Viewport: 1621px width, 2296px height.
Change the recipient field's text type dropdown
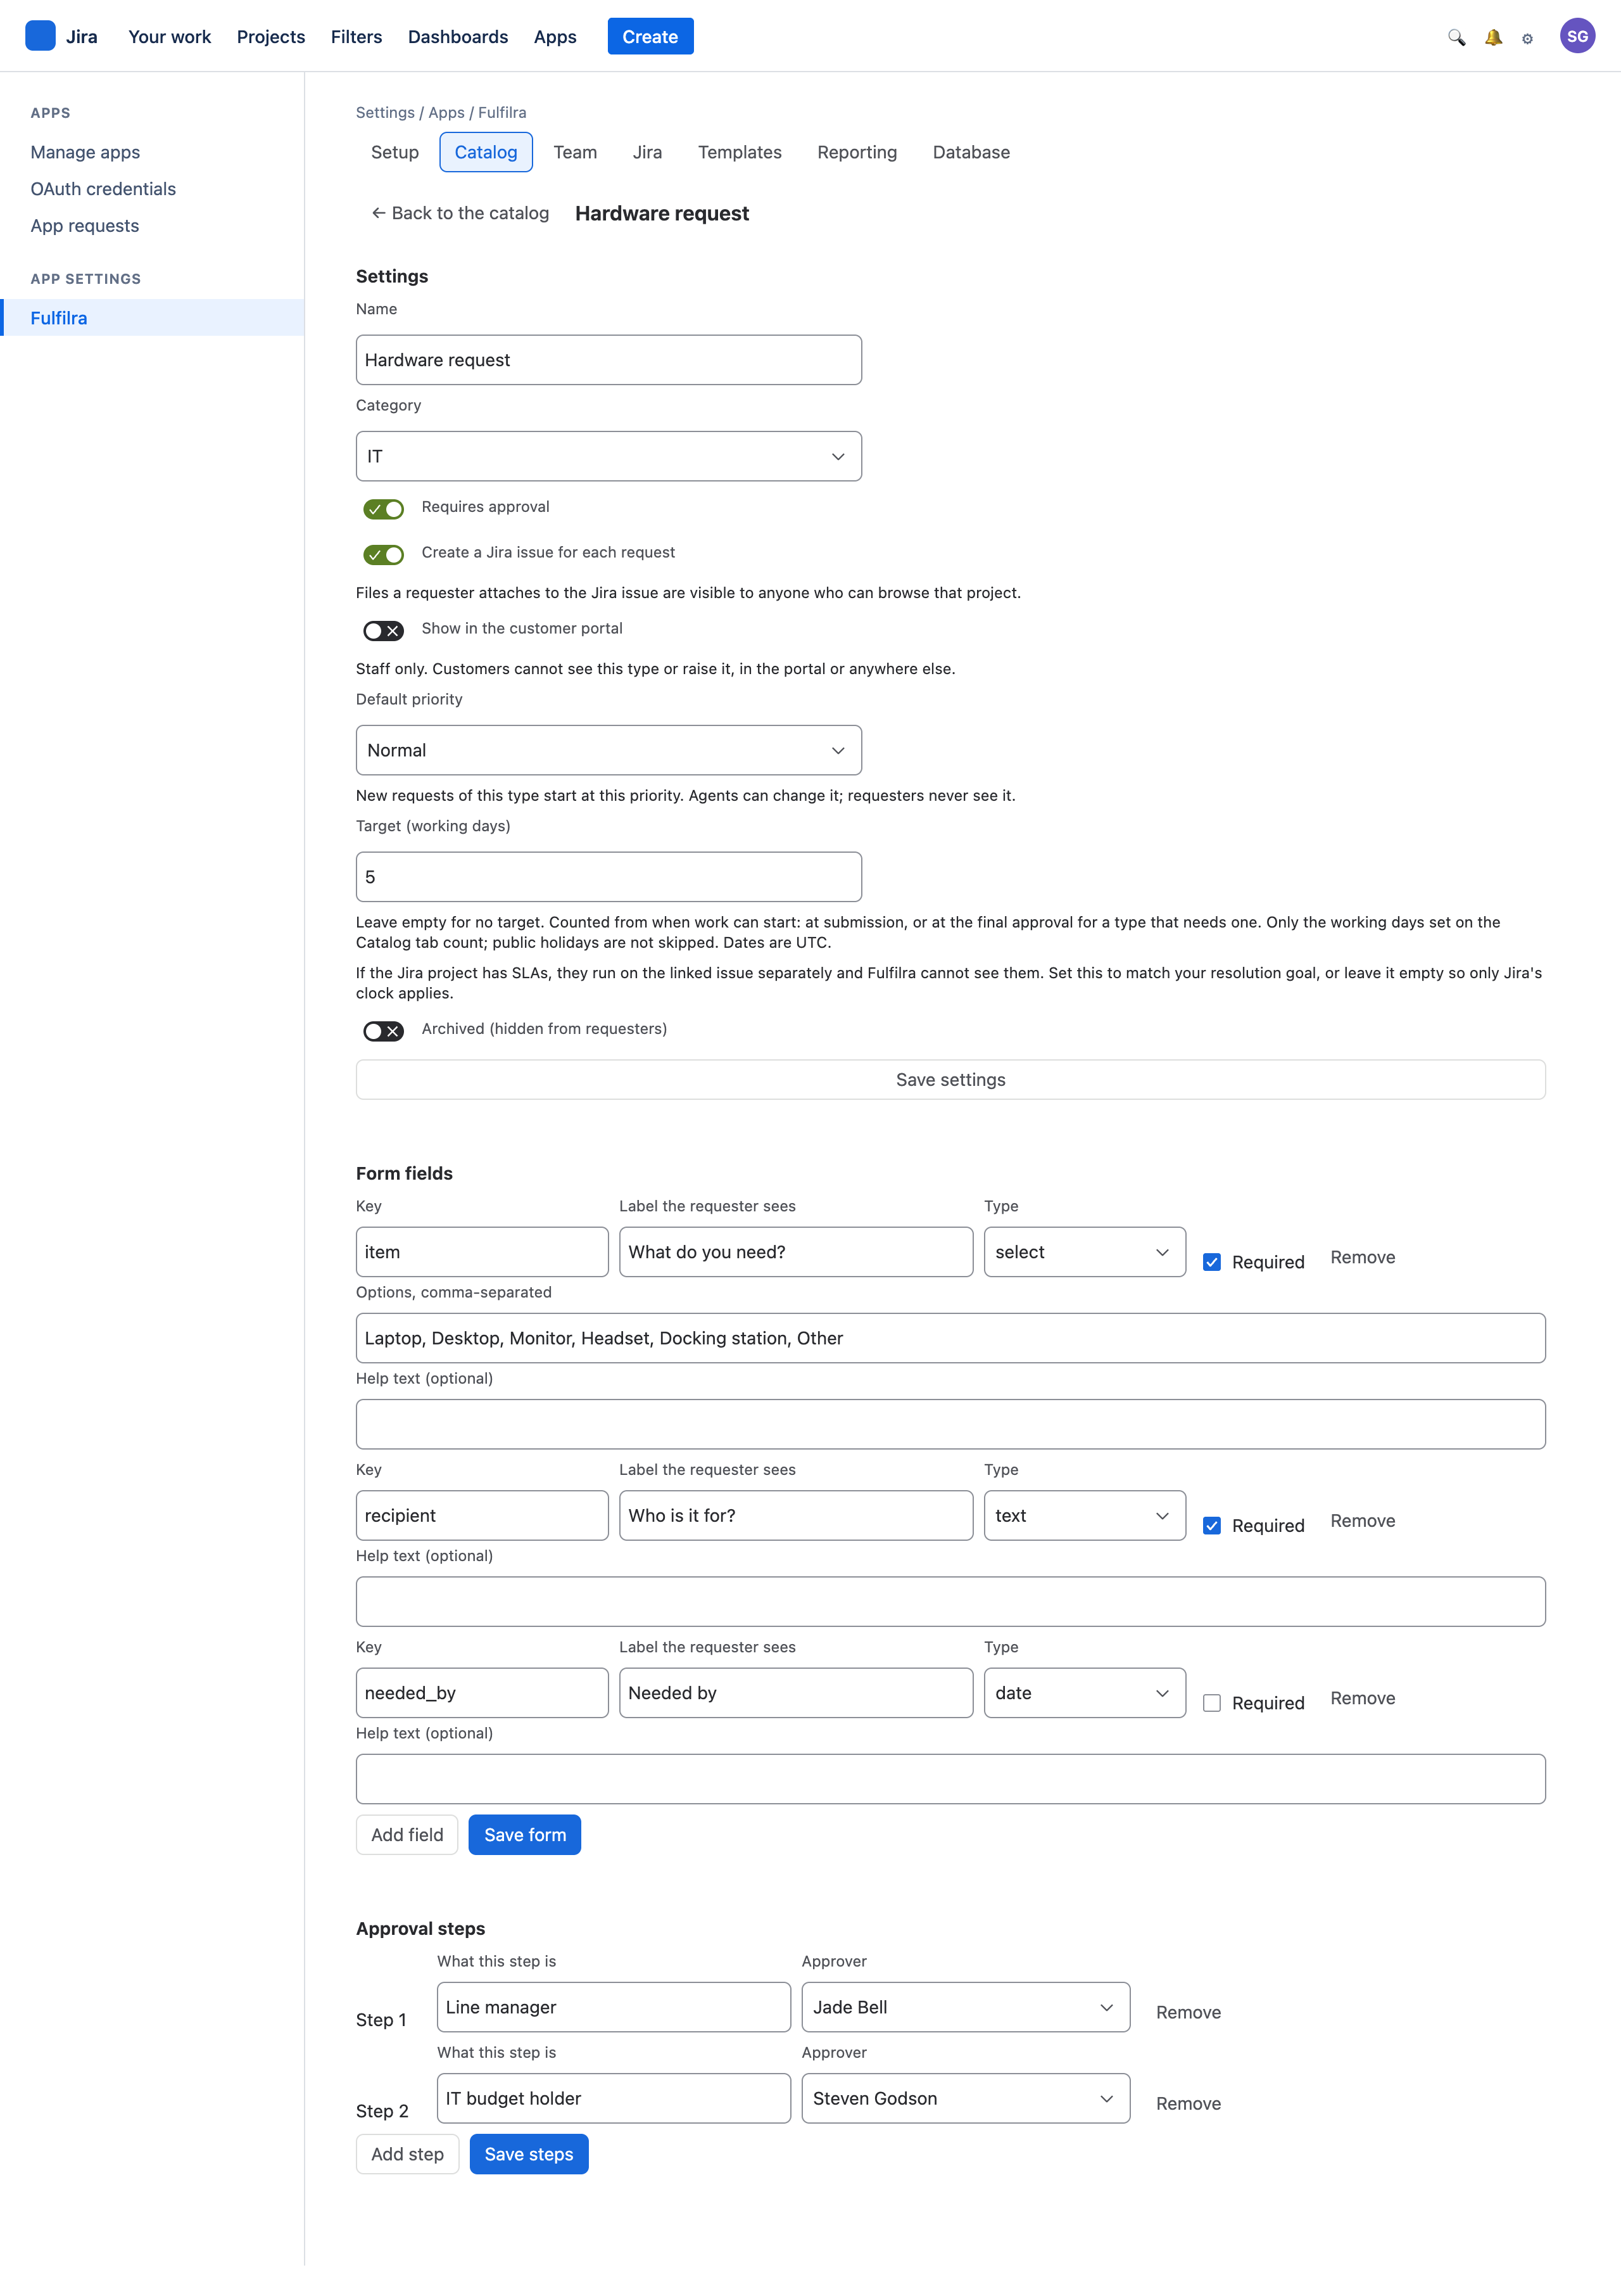coord(1084,1516)
